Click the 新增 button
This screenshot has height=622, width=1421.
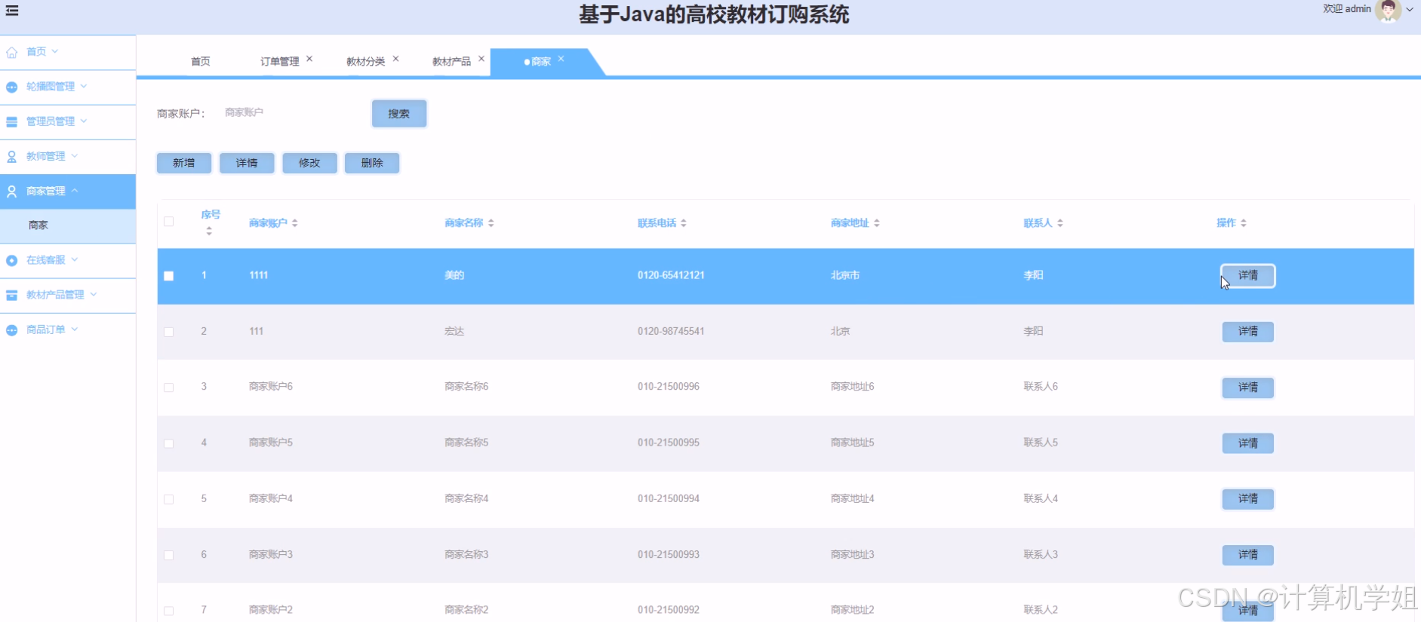184,163
